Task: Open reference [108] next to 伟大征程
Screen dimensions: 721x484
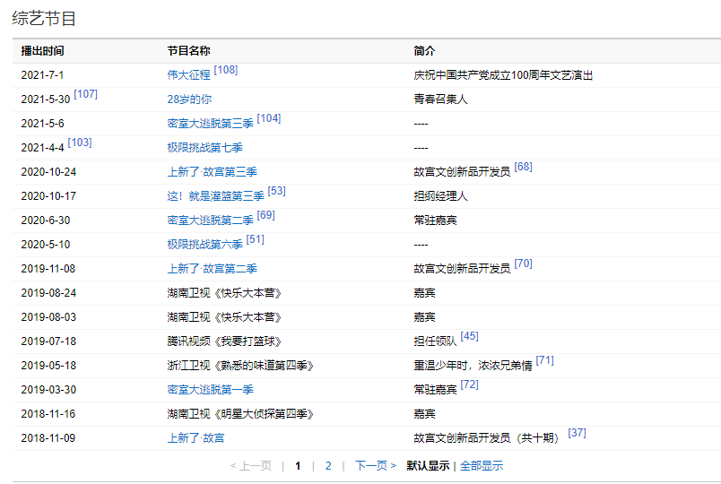Action: [226, 70]
